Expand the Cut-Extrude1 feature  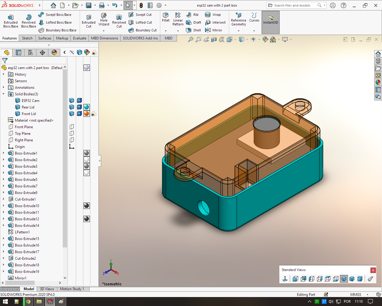pyautogui.click(x=4, y=199)
